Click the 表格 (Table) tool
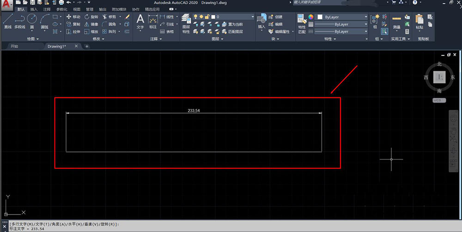 point(167,31)
